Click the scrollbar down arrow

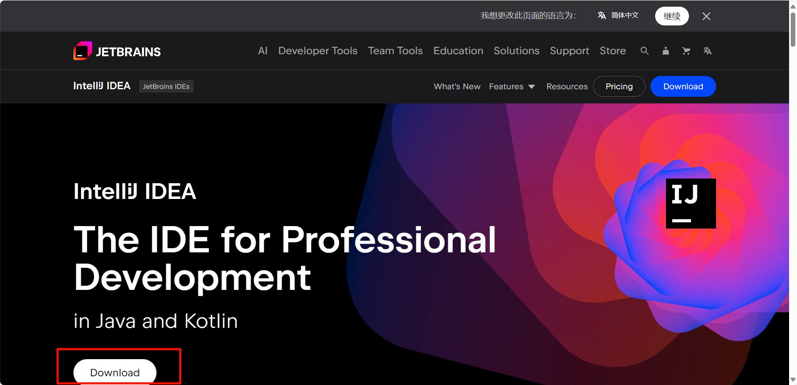click(x=793, y=380)
